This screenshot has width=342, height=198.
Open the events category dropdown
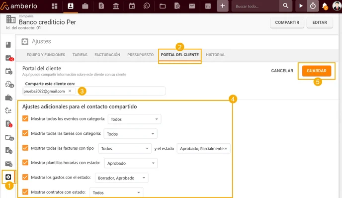(x=134, y=119)
